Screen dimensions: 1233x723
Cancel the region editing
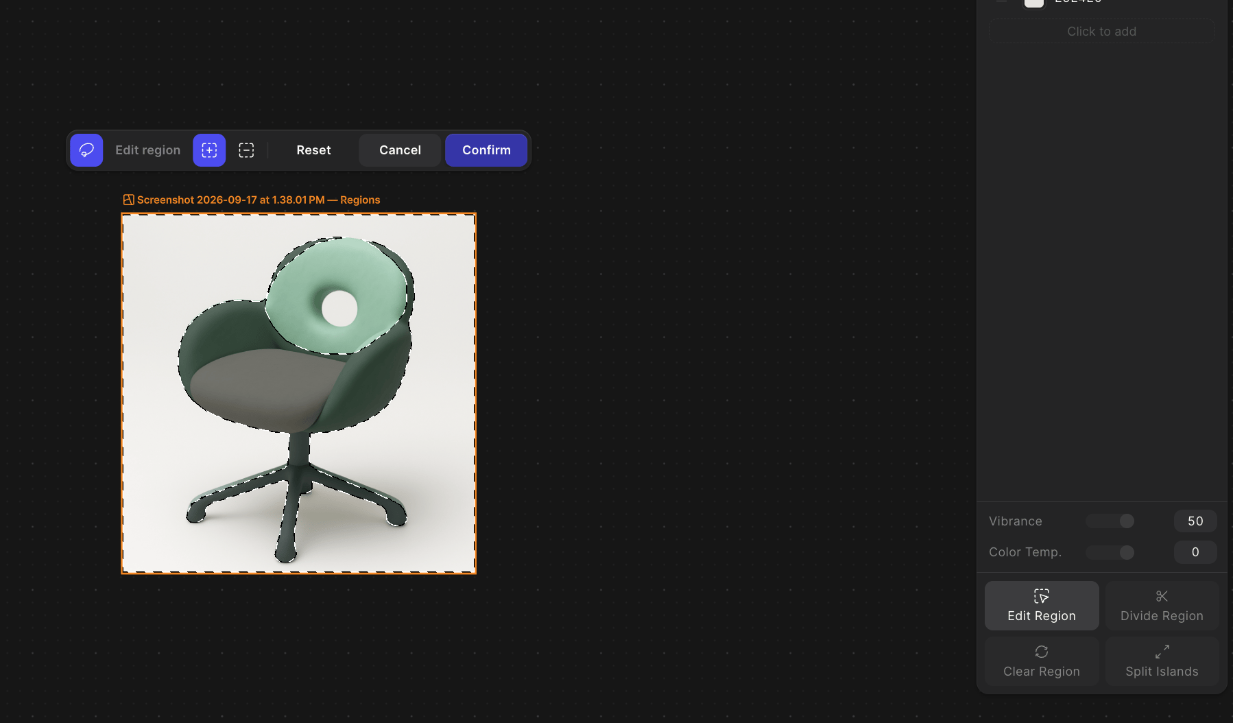pyautogui.click(x=400, y=150)
